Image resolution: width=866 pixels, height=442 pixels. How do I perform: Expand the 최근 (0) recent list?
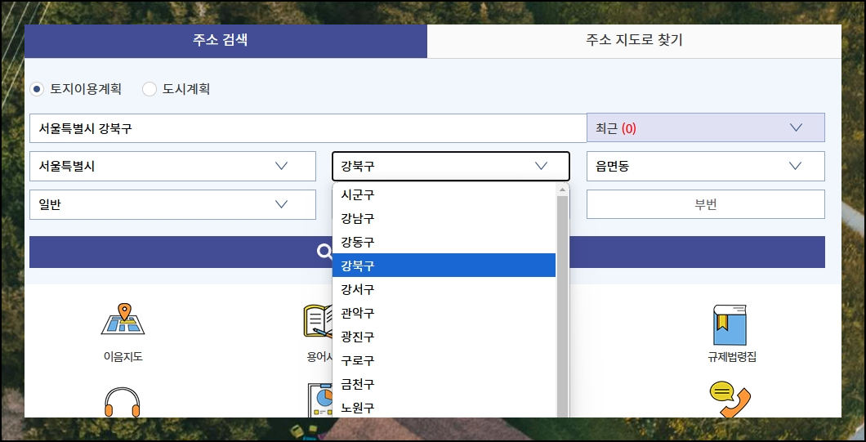point(705,128)
